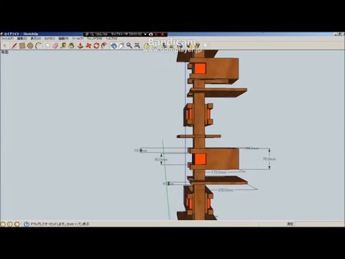Select the Orbit tool
This screenshot has width=345, height=259.
pos(114,45)
